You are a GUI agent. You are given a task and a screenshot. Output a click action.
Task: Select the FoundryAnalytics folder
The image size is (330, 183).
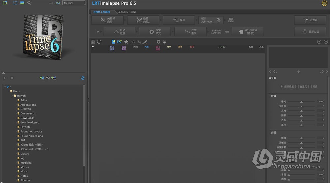click(31, 131)
